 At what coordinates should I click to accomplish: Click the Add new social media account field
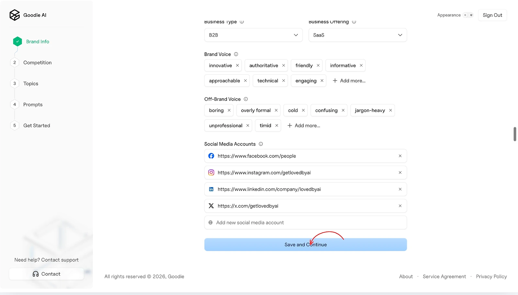coord(306,223)
